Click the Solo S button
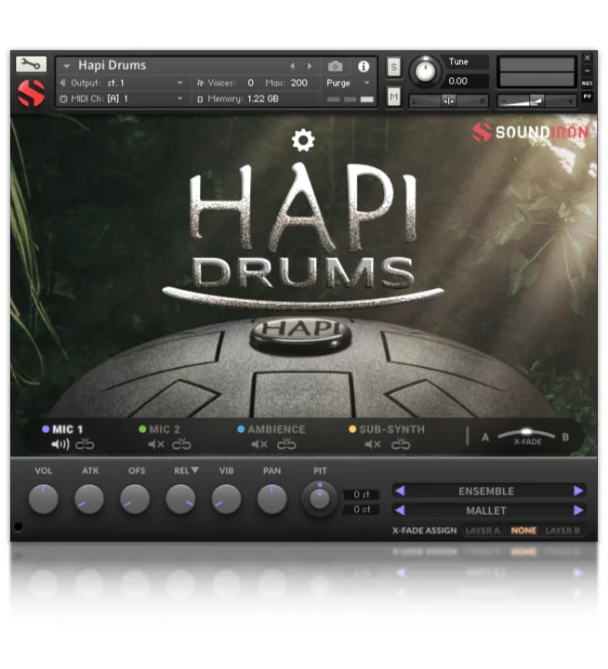This screenshot has height=669, width=608. pos(393,67)
